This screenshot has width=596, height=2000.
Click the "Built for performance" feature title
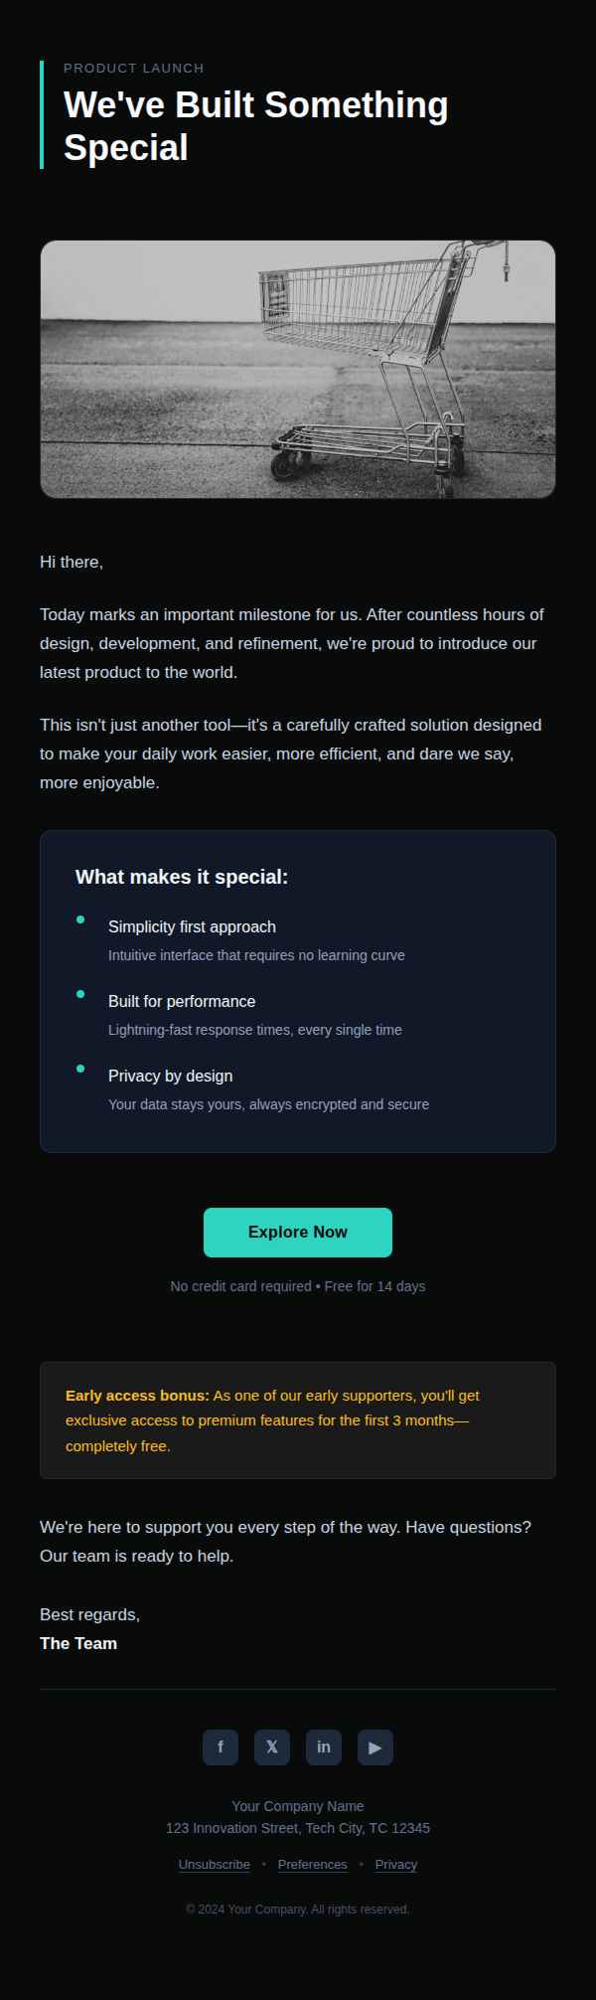(182, 1001)
